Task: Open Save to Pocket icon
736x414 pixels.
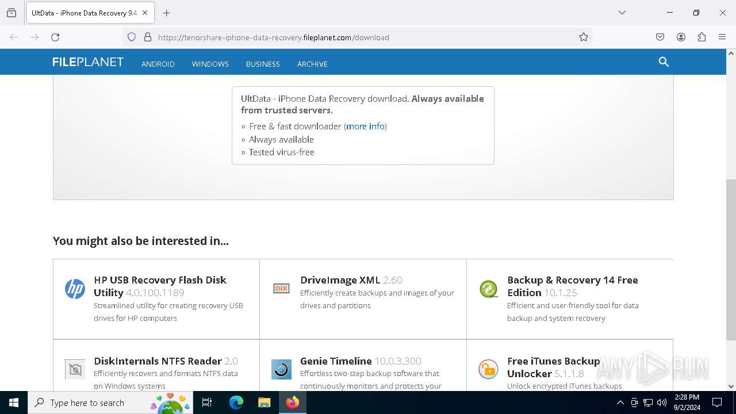Action: click(x=660, y=37)
